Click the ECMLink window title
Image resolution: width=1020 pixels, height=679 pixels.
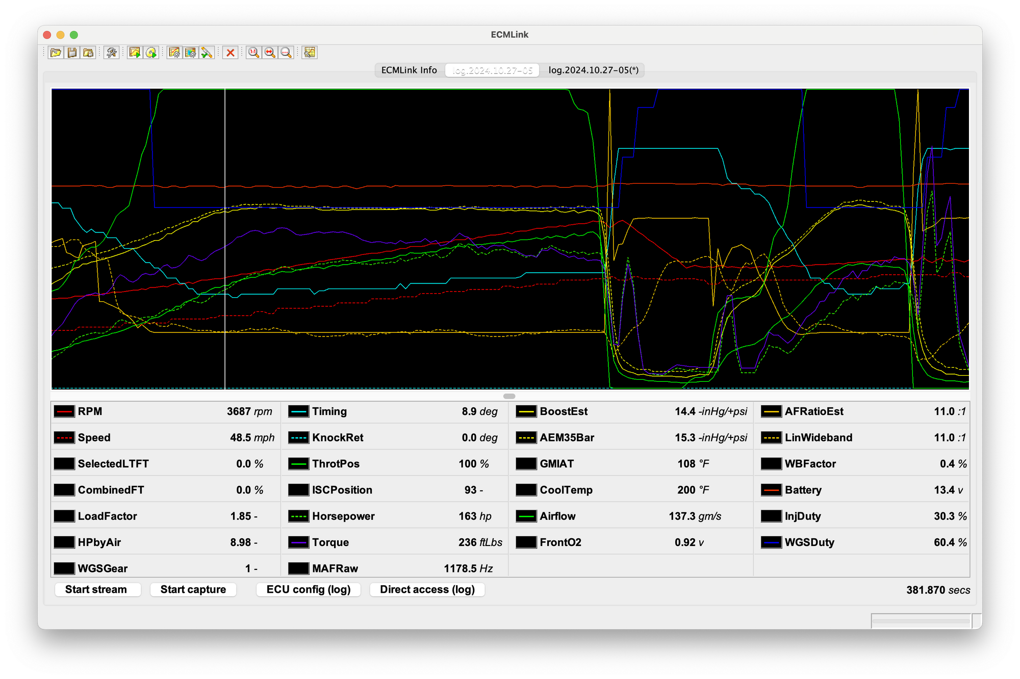coord(509,35)
